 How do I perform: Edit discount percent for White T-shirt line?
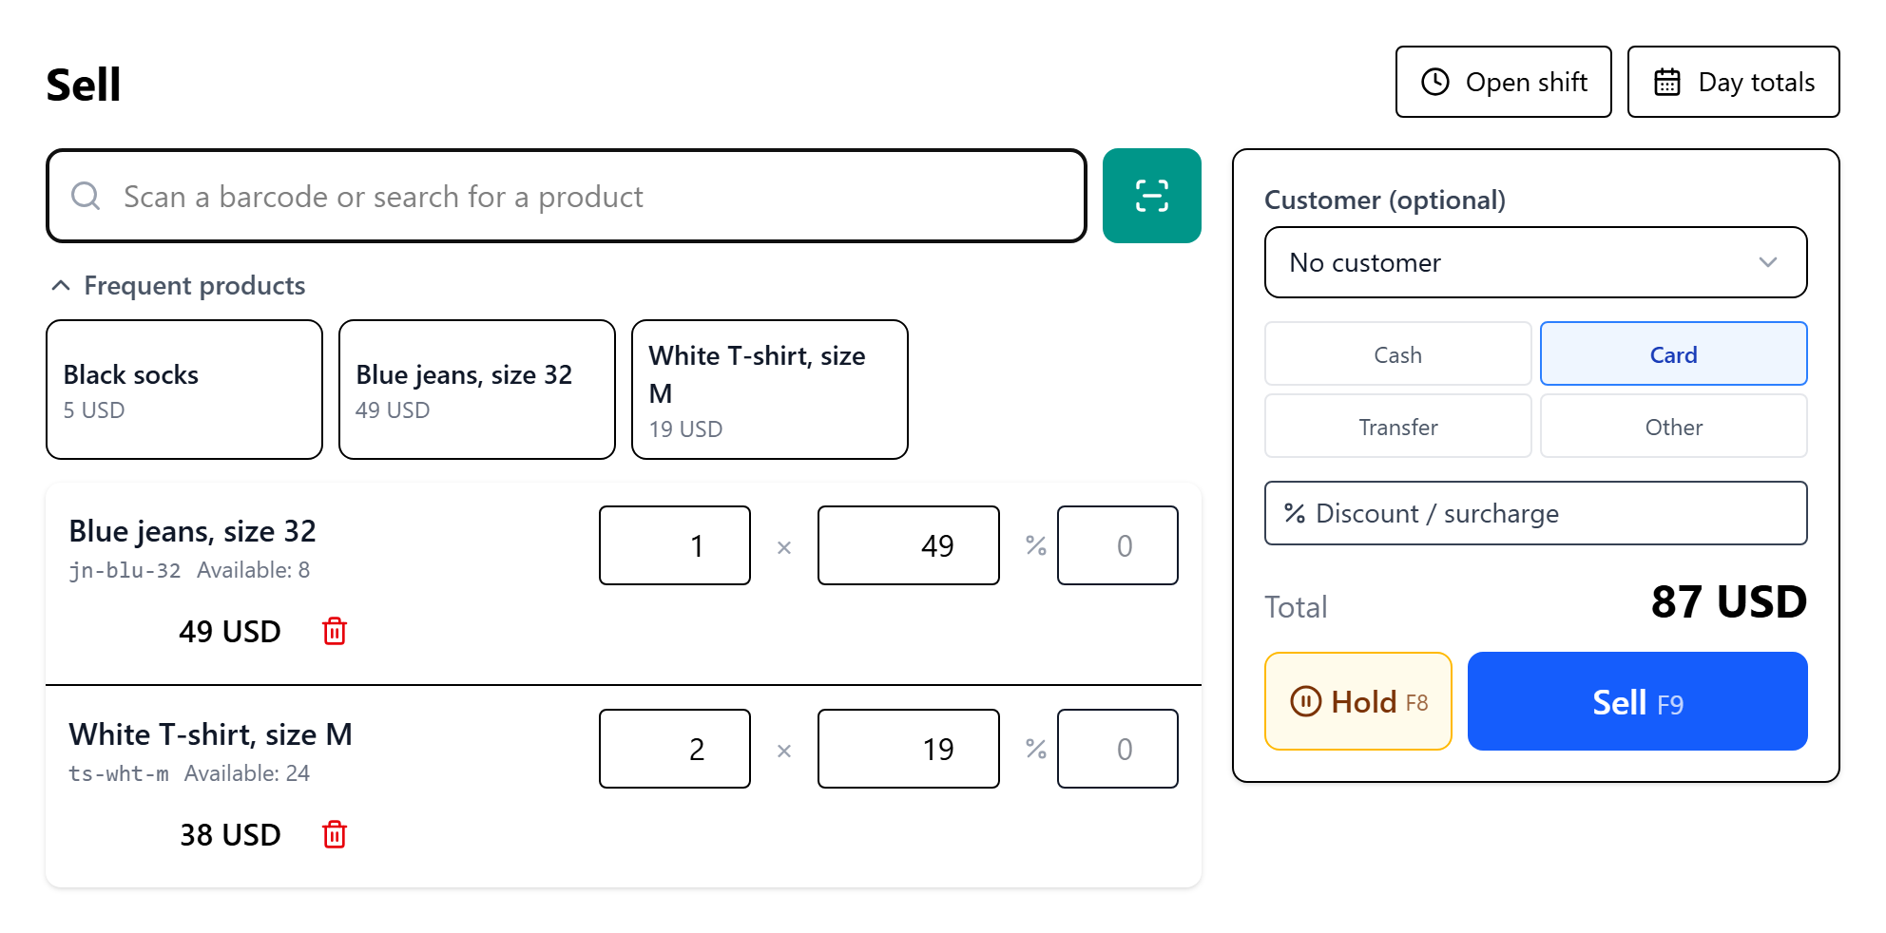coord(1118,749)
